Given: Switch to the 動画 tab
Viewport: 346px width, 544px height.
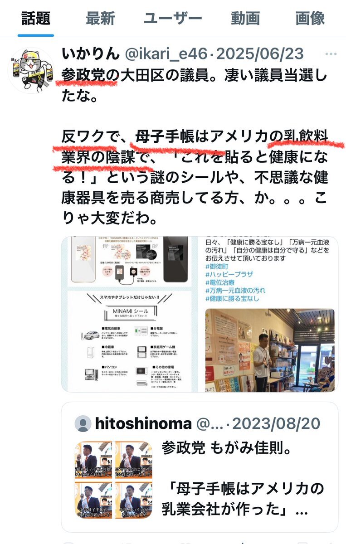Looking at the screenshot, I should [x=245, y=18].
